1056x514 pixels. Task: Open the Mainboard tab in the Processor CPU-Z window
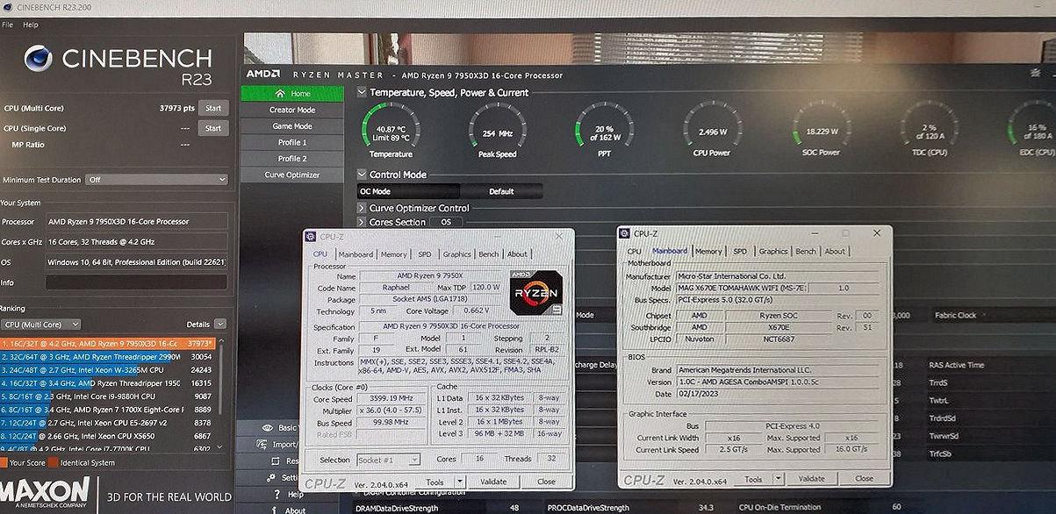coord(356,254)
